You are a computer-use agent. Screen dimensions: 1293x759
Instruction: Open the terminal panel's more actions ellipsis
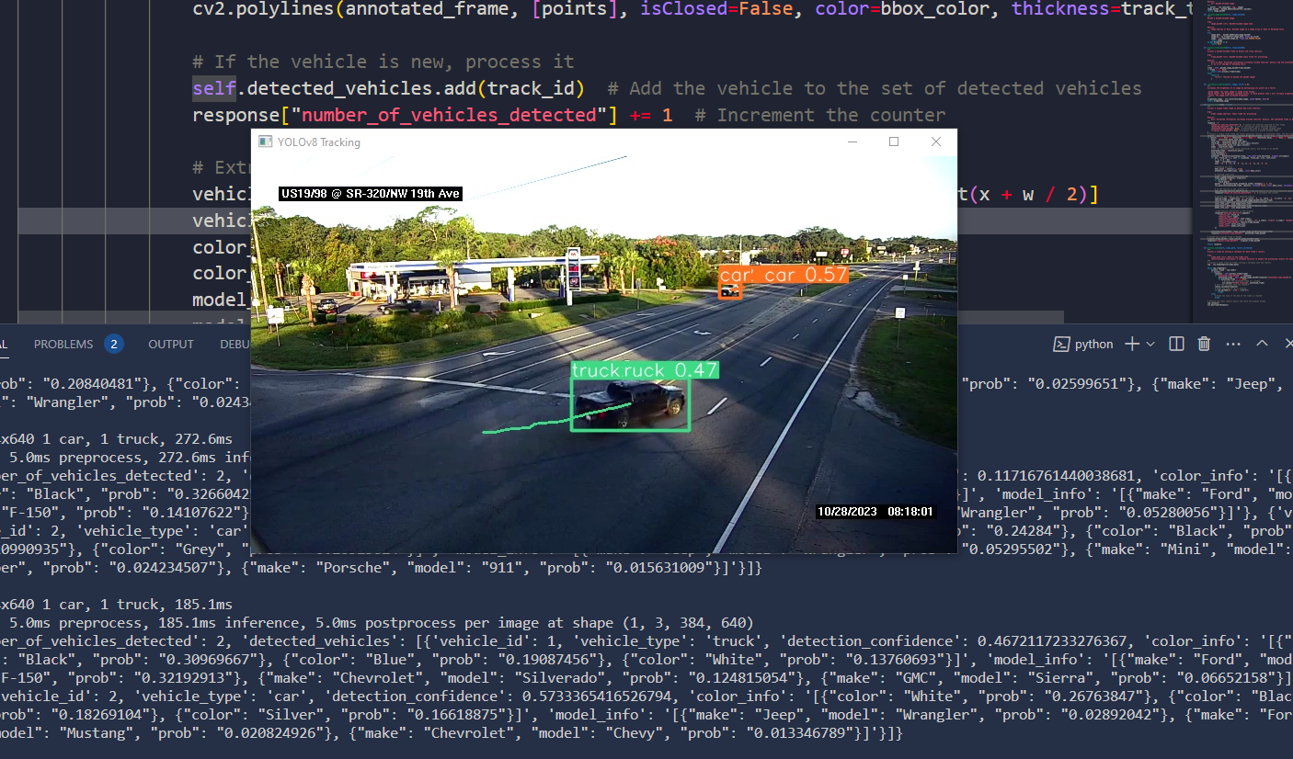(1233, 344)
